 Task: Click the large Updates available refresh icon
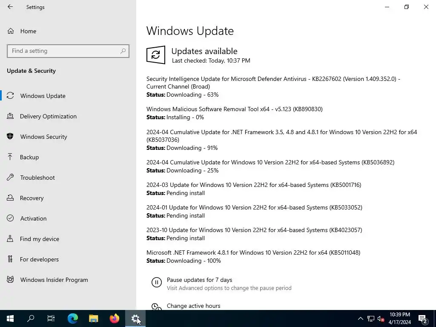pyautogui.click(x=156, y=55)
